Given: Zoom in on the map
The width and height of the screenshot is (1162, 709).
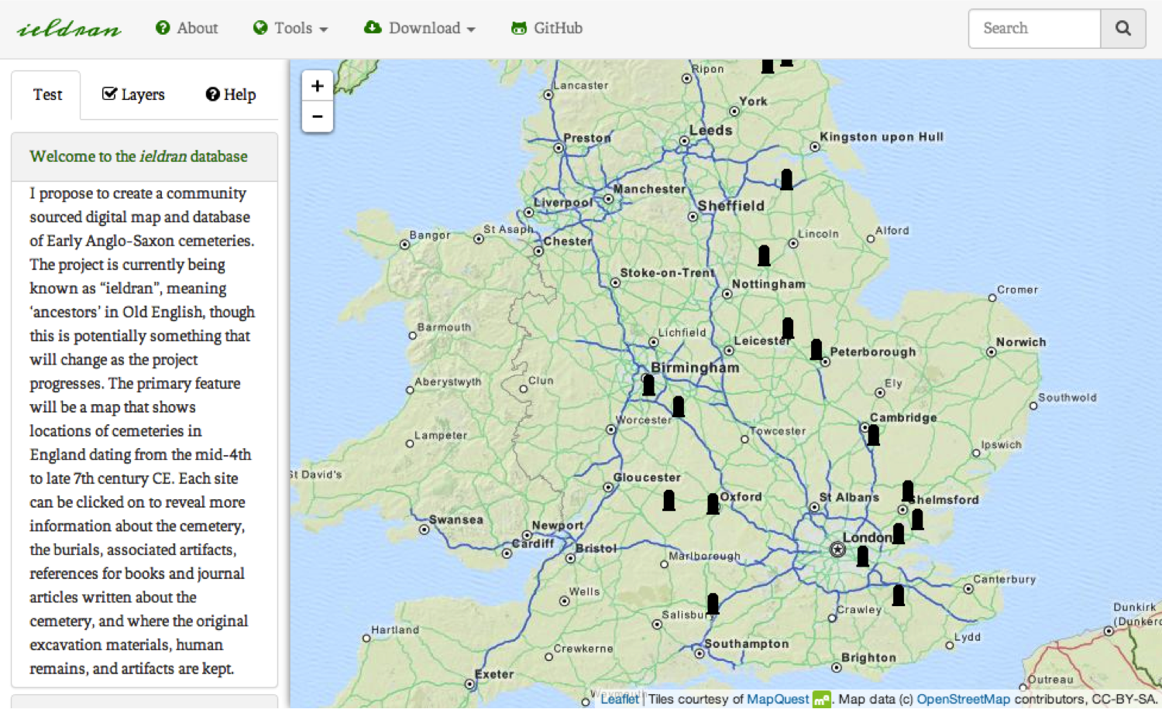Looking at the screenshot, I should 318,86.
